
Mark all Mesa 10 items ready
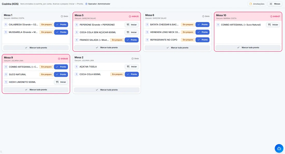(x=248, y=48)
